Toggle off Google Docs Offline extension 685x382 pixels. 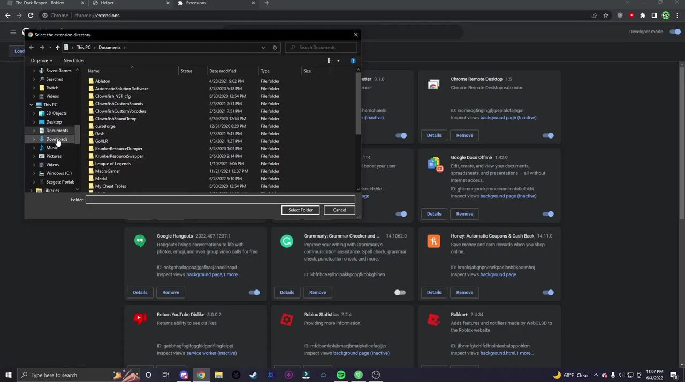[x=548, y=214]
